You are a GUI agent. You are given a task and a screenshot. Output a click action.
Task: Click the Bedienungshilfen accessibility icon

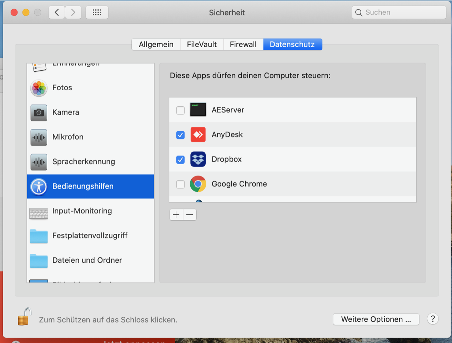point(39,186)
